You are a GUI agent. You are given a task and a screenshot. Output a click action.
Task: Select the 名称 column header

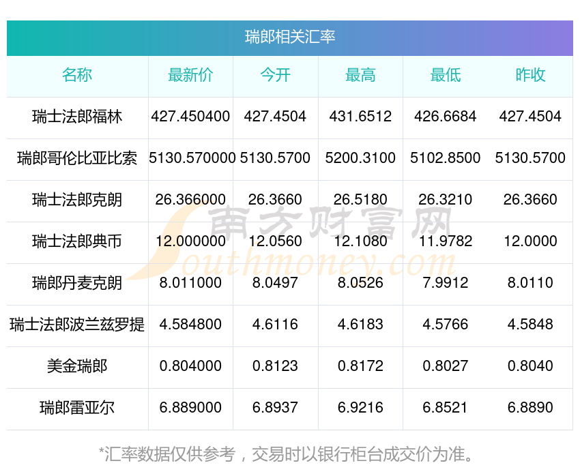pyautogui.click(x=77, y=75)
